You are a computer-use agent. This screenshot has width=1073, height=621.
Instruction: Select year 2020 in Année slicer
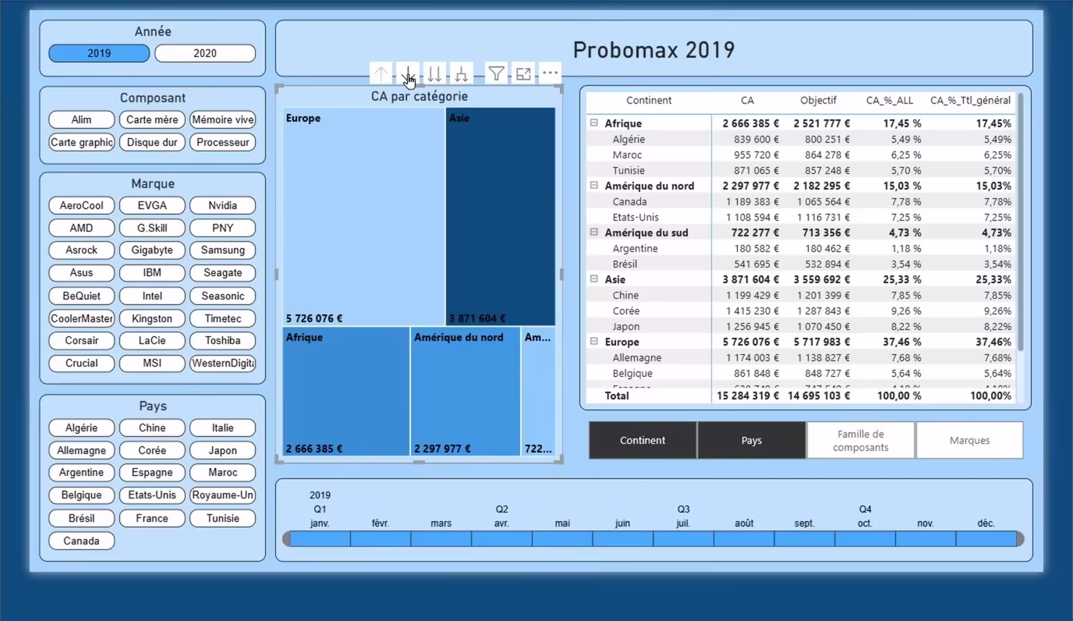click(x=205, y=53)
